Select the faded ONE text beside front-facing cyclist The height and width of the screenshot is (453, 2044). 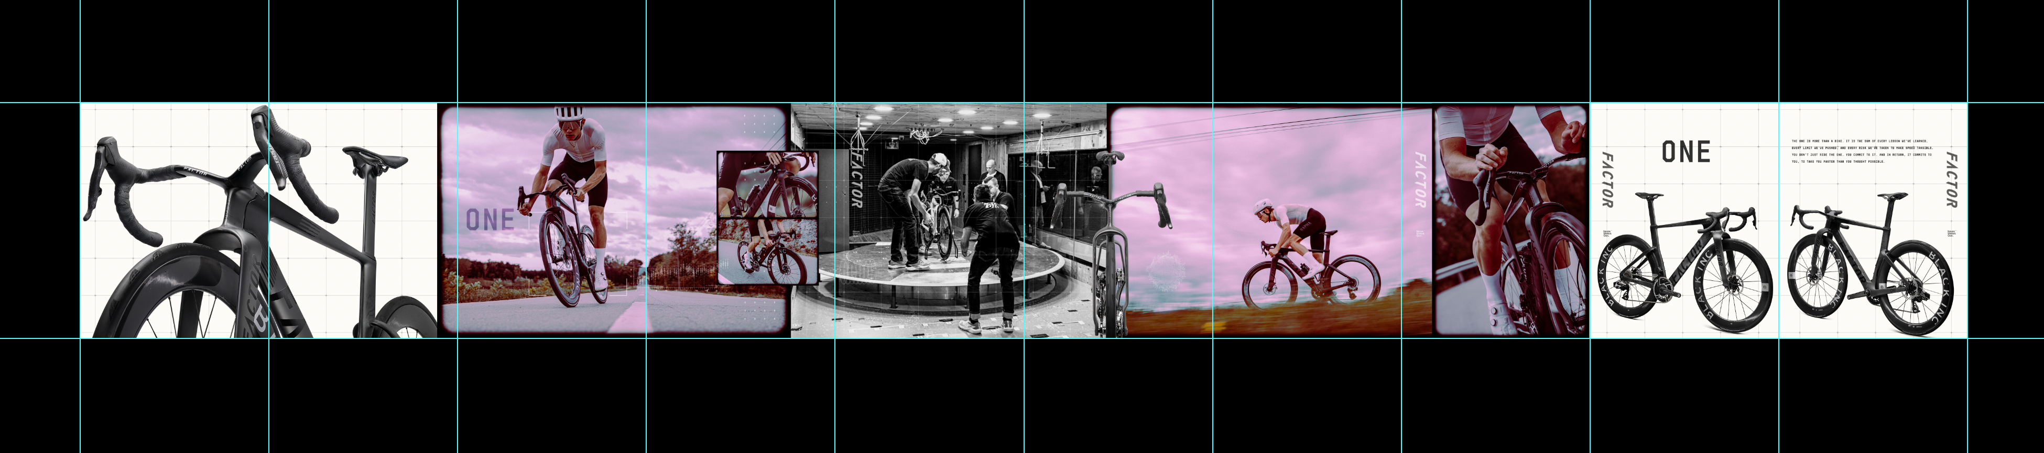pos(490,220)
